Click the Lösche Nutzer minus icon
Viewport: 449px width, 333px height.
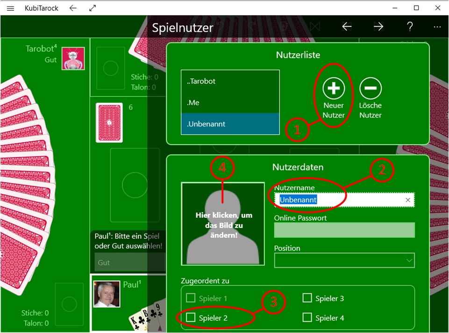tap(371, 88)
